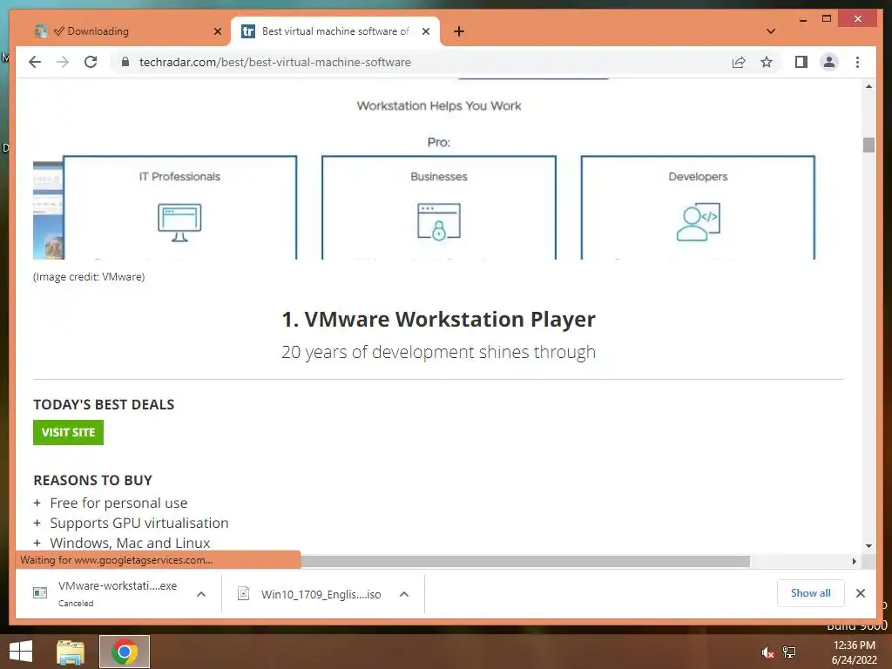Open Chrome profile menu
892x669 pixels.
(x=829, y=62)
